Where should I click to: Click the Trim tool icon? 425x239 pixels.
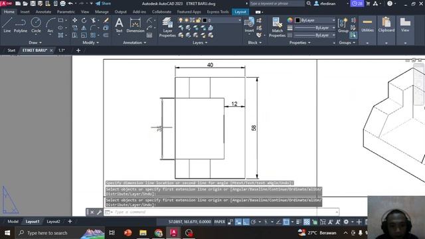pos(93,21)
